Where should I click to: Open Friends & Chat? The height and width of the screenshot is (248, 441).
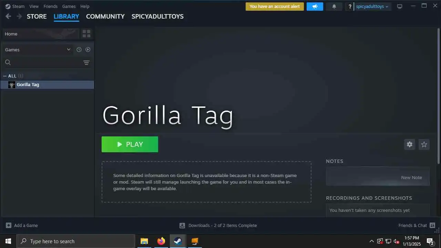[x=417, y=225]
